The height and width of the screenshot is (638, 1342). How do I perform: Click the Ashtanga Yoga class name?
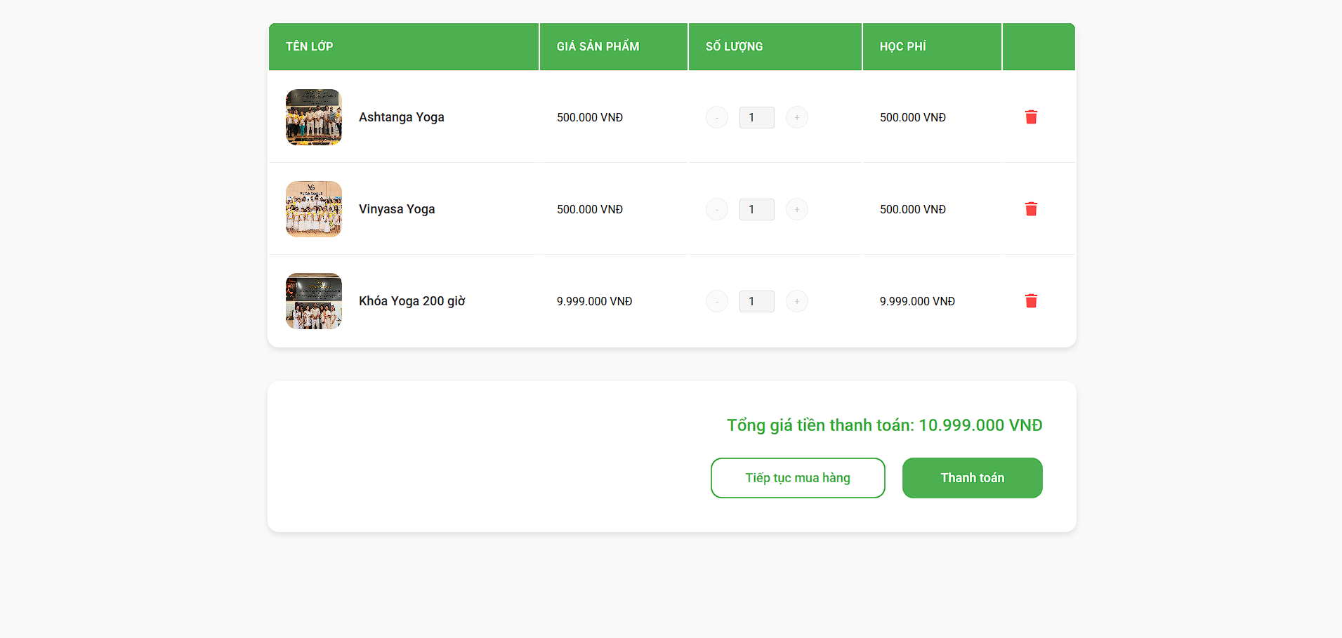(x=401, y=117)
